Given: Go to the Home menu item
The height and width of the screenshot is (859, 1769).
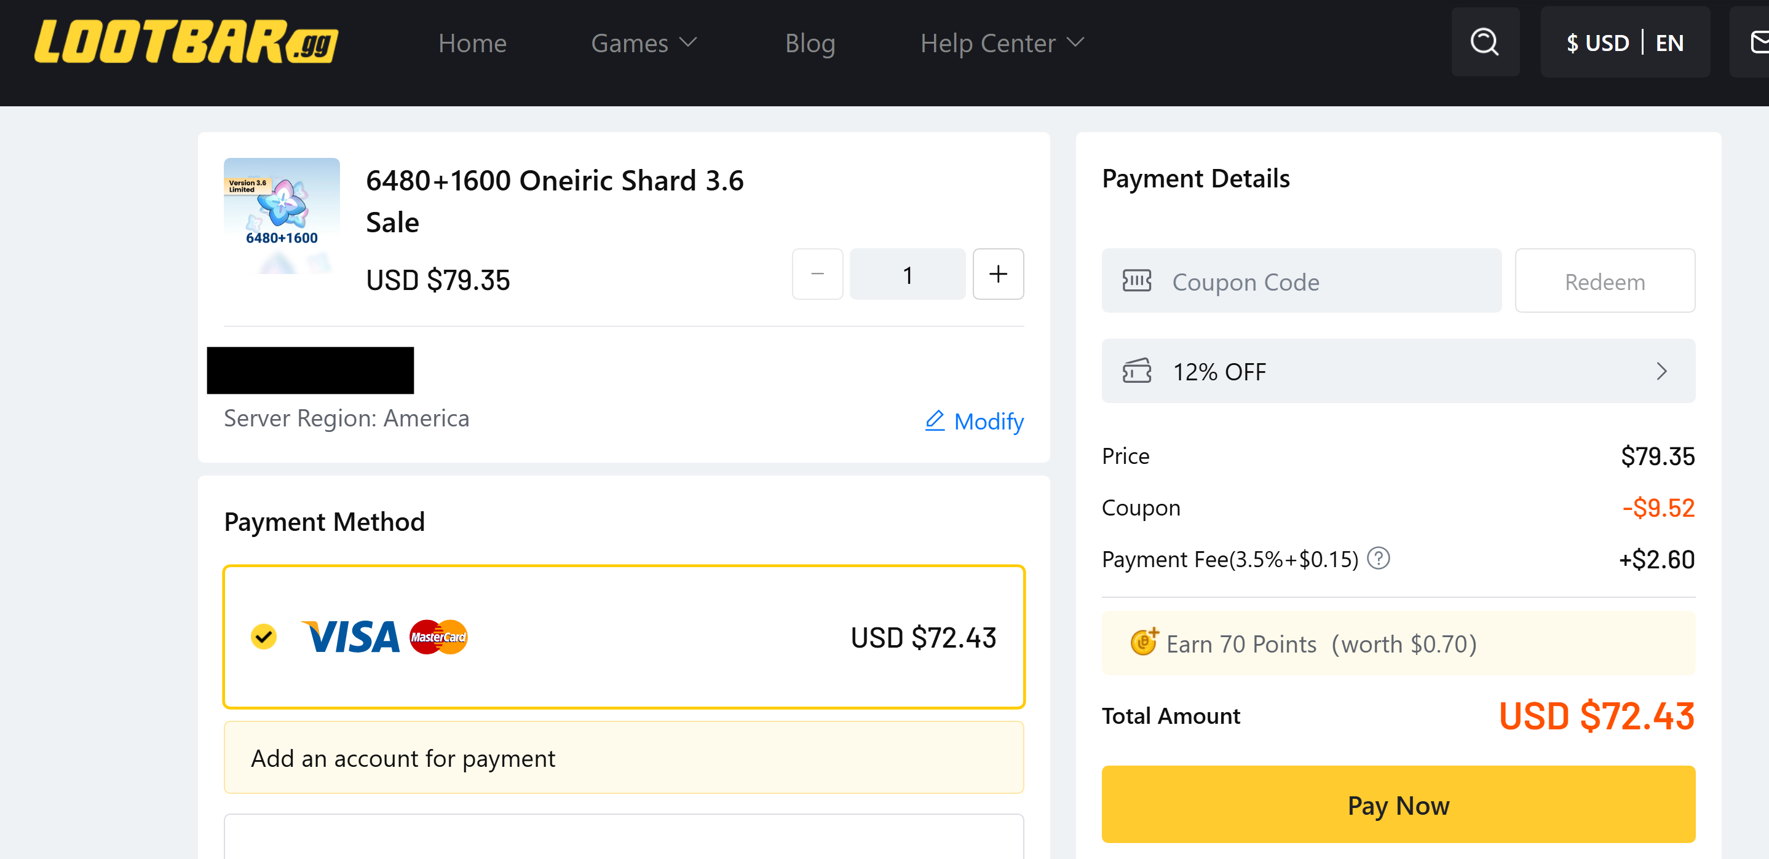Looking at the screenshot, I should click(x=472, y=43).
